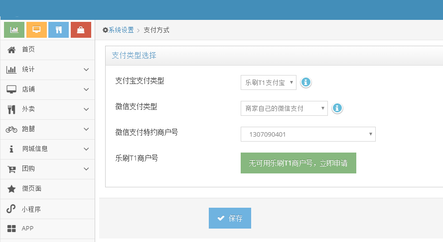The image size is (443, 242).
Task: Follow the 系统设置 breadcrumb link
Action: (121, 30)
